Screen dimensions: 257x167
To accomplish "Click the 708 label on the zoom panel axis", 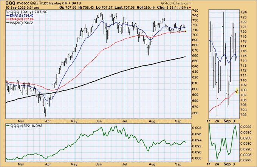I will [x=243, y=90].
